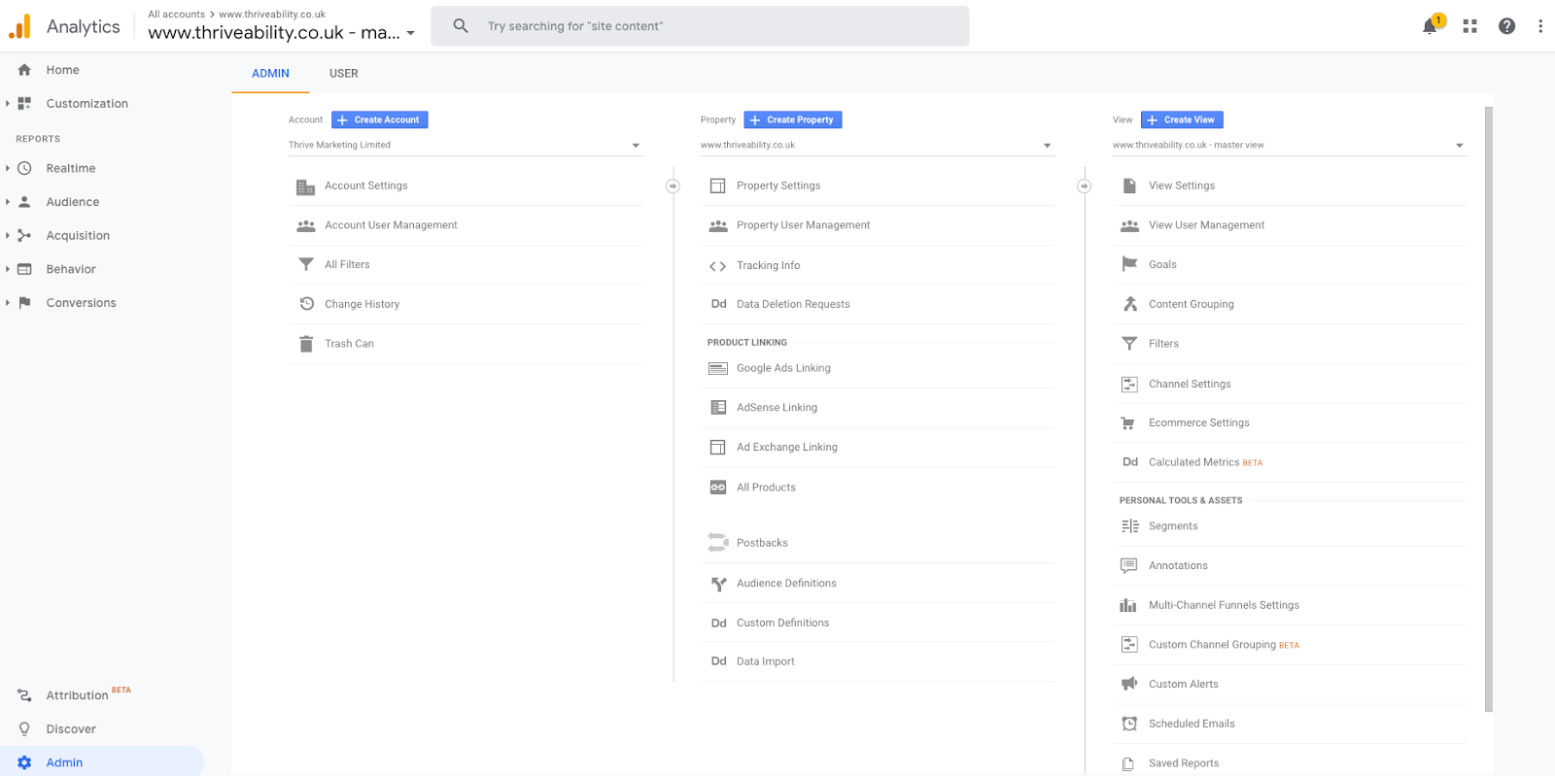Click the search input field
This screenshot has height=776, width=1555.
click(700, 26)
